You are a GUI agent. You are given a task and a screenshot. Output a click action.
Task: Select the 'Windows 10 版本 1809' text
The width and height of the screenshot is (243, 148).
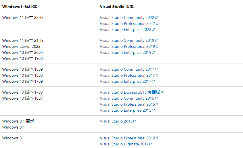[x=22, y=69]
